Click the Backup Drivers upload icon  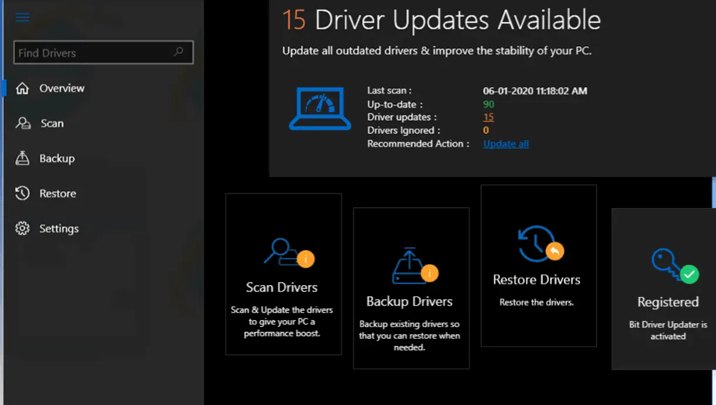[x=414, y=265]
